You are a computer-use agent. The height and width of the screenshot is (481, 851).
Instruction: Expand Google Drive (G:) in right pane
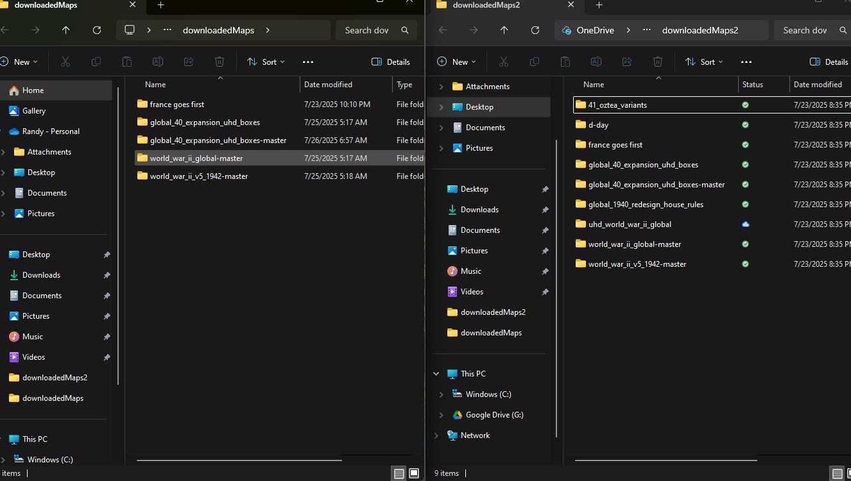click(441, 415)
